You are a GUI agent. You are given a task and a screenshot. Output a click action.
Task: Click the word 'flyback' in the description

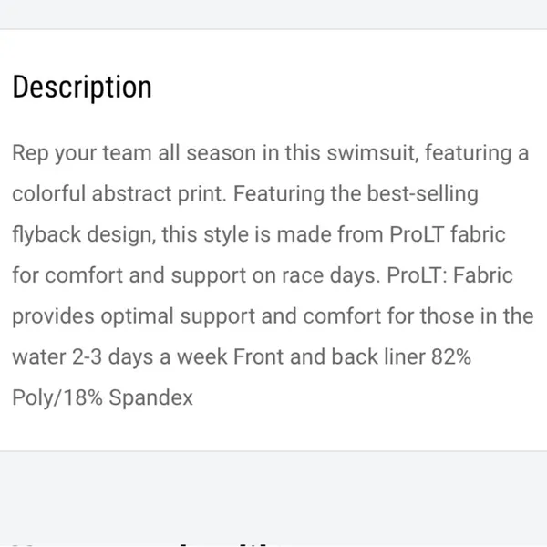[x=46, y=234]
